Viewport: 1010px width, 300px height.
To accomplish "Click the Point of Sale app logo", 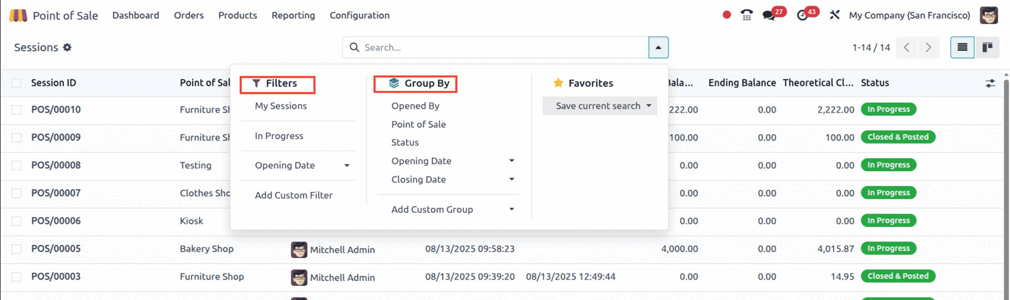I will coord(18,15).
